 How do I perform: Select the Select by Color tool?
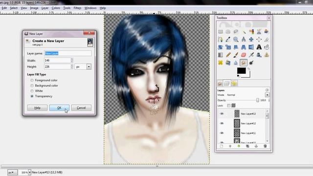coord(251,31)
